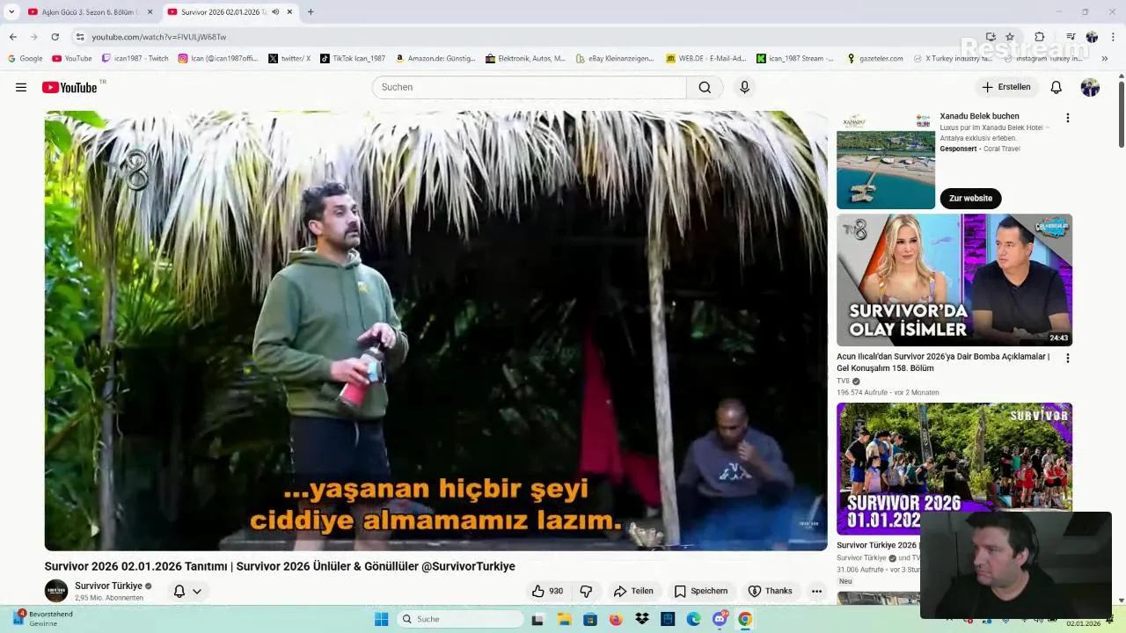
Task: Go to the YouTube home logo
Action: point(69,87)
